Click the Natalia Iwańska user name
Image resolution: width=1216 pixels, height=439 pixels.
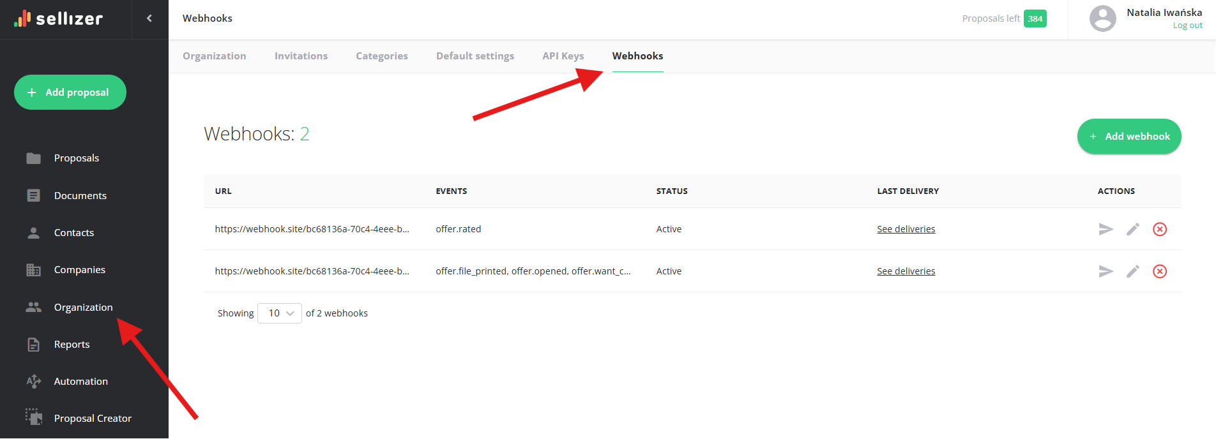coord(1164,13)
